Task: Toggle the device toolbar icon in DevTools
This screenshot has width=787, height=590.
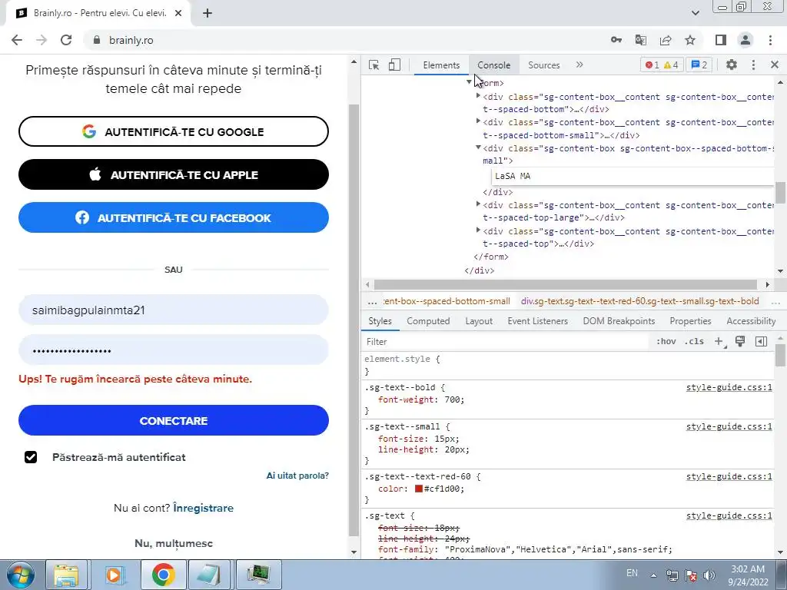Action: (x=394, y=65)
